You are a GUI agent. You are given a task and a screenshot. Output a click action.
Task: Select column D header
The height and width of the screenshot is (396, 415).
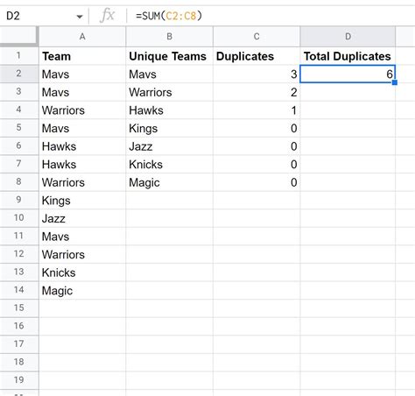click(x=348, y=37)
